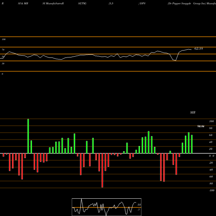This screenshot has height=216, width=216.
Task: Click the '(Dr Pepper Snapple' title text
Action: 179,3
